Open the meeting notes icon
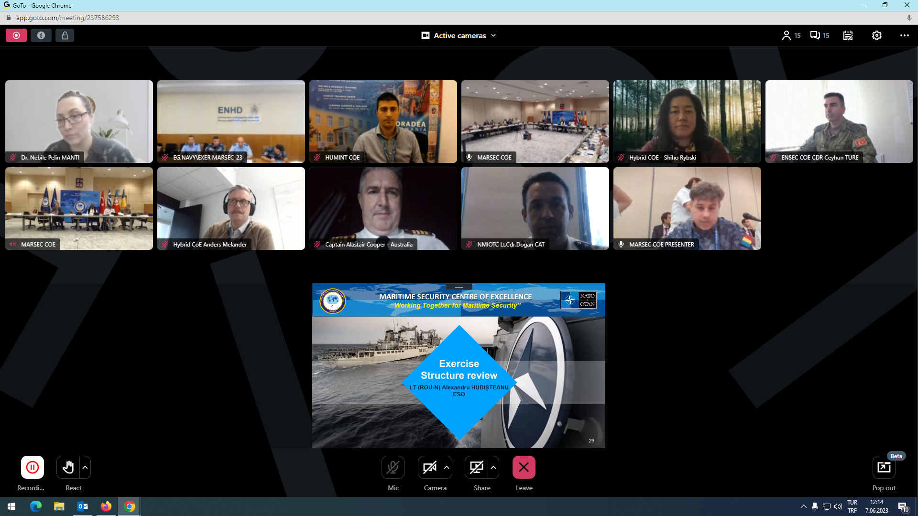 click(x=848, y=35)
